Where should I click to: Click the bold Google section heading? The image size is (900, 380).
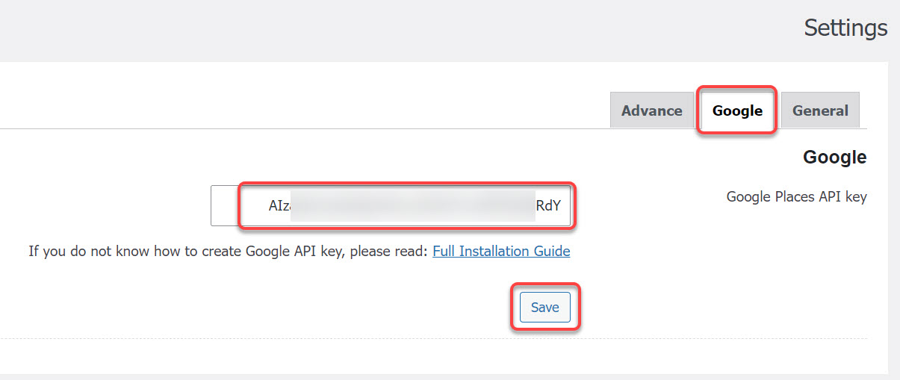(x=834, y=158)
